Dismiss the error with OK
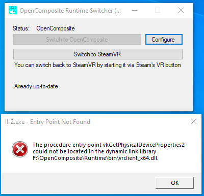 pos(174,183)
